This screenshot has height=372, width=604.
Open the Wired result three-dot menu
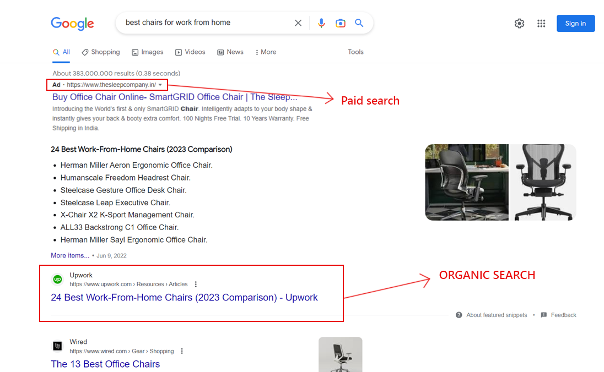182,351
